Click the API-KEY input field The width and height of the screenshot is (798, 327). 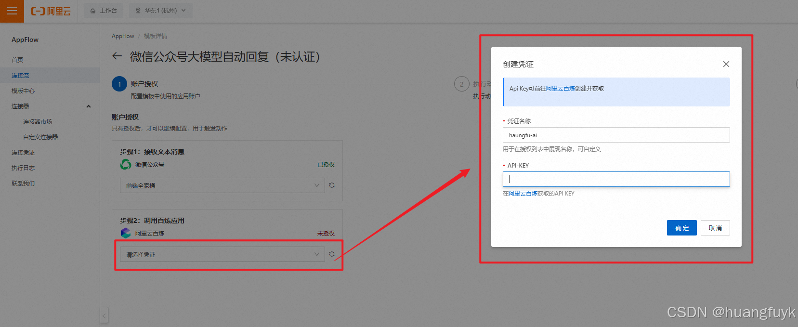[616, 179]
